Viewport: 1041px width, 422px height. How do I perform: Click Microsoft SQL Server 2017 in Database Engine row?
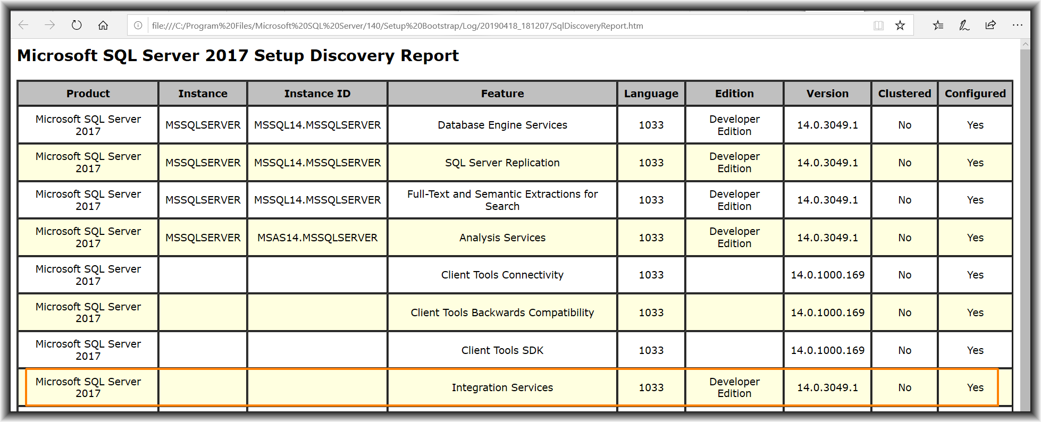[88, 125]
